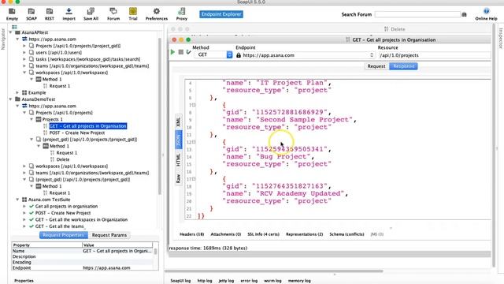
Task: Click the Properties button at bottom left
Action: (x=24, y=281)
